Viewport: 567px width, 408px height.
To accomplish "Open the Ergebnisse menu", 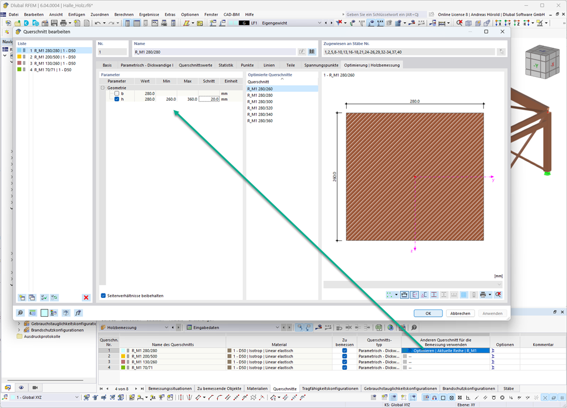I will point(149,14).
